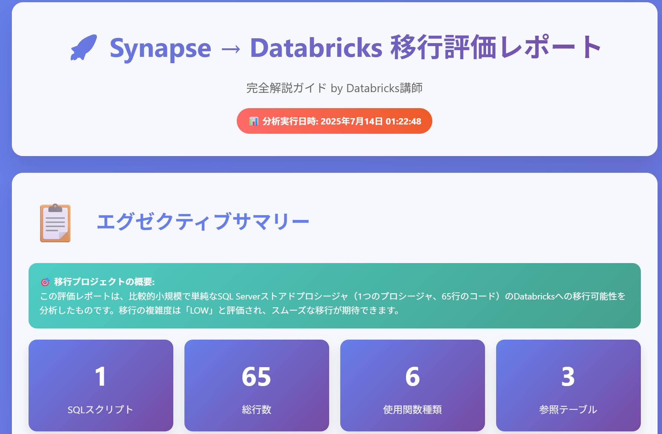Click the 分析実行日時 date badge
The width and height of the screenshot is (662, 434).
(x=334, y=121)
